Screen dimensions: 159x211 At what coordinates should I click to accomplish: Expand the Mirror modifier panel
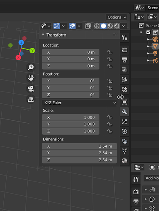pyautogui.click(x=146, y=208)
